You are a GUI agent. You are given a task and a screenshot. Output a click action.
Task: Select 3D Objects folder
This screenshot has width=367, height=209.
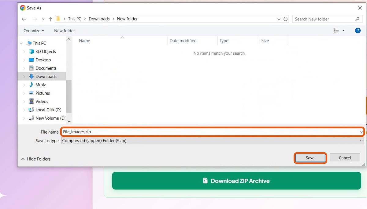click(46, 52)
